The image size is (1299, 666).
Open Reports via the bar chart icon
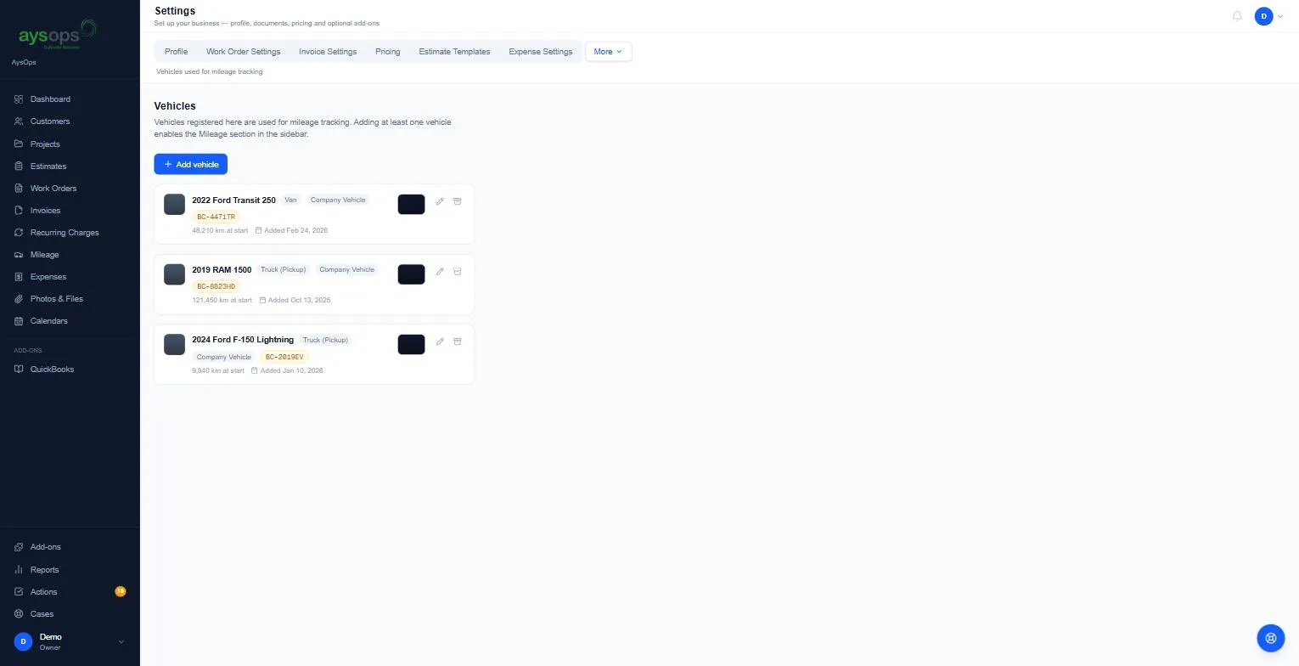(19, 569)
